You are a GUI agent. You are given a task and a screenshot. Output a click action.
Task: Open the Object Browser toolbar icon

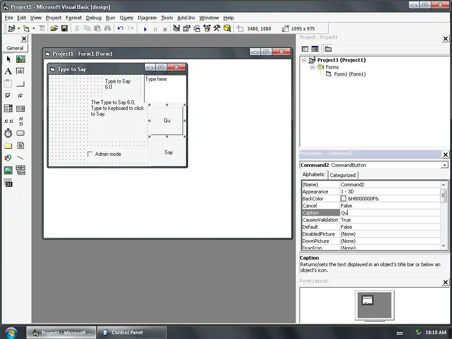click(x=207, y=28)
